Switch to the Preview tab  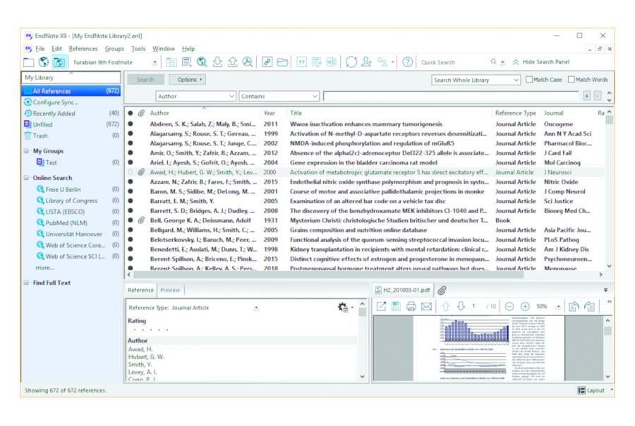pyautogui.click(x=170, y=290)
